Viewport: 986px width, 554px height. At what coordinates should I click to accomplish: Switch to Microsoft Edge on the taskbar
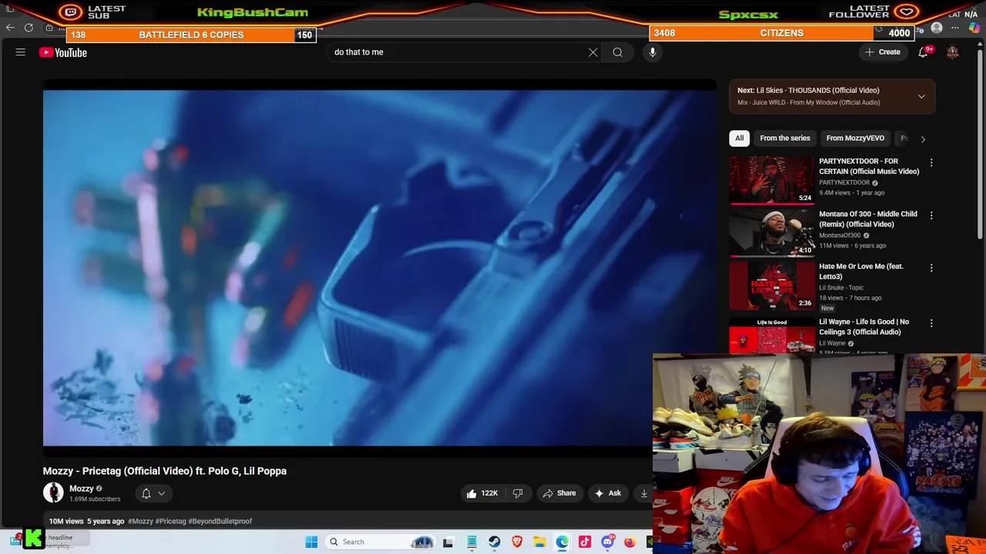click(562, 542)
